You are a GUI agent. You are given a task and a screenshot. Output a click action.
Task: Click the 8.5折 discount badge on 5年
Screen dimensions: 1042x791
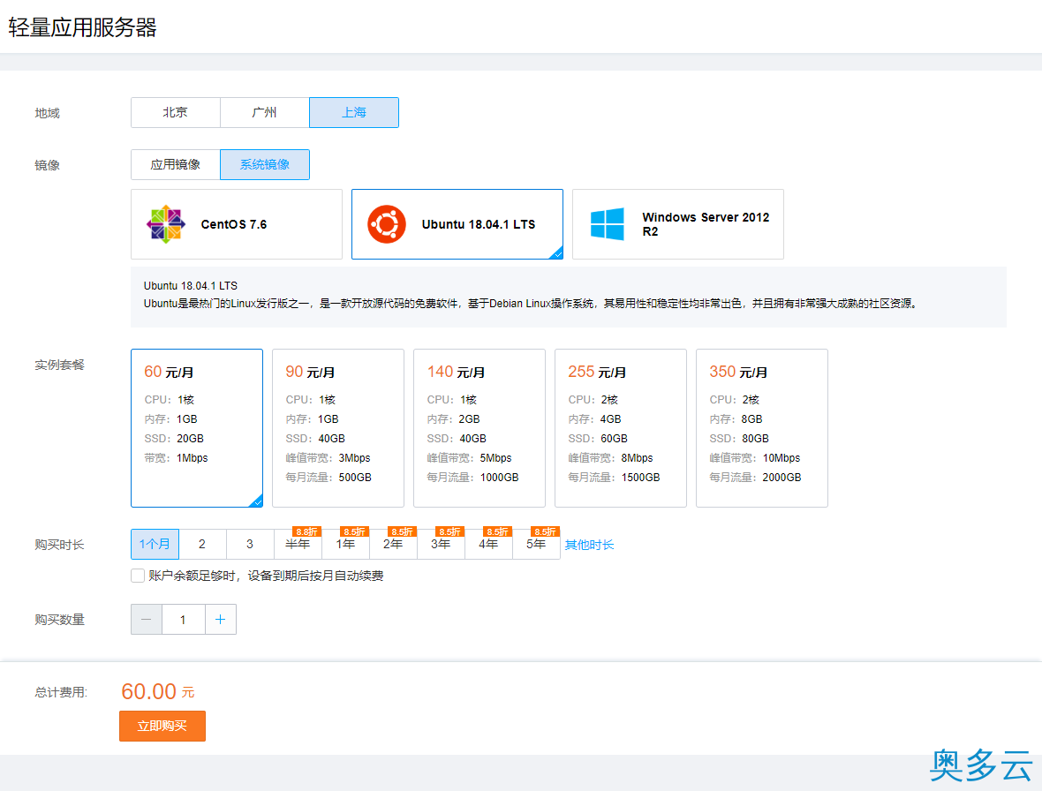coord(546,531)
